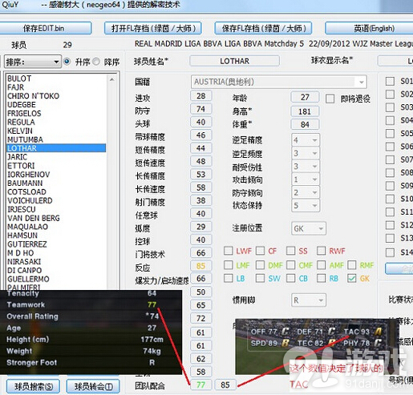Toggle CB position checkbox
This screenshot has width=413, height=395.
290,278
